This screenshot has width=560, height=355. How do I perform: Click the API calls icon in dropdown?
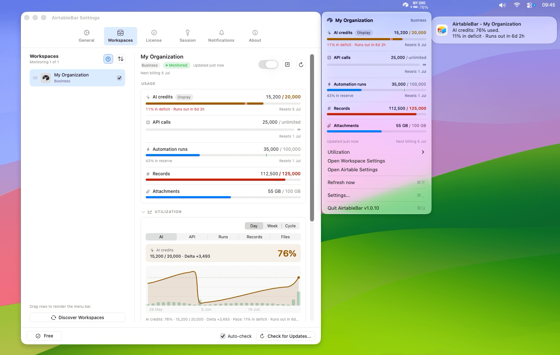pos(329,58)
